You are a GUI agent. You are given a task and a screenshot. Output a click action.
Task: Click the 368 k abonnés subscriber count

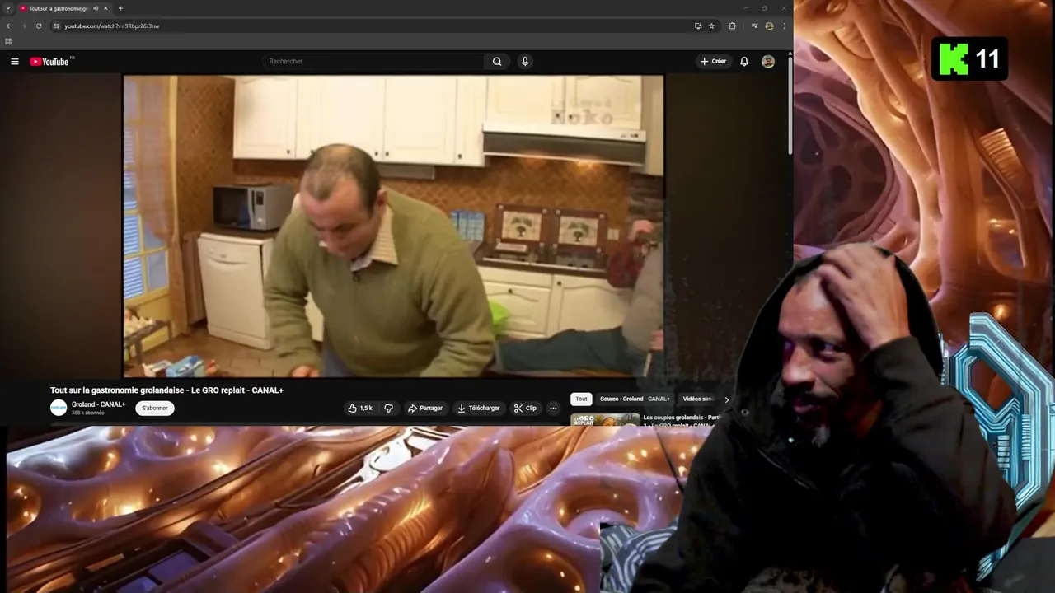88,413
